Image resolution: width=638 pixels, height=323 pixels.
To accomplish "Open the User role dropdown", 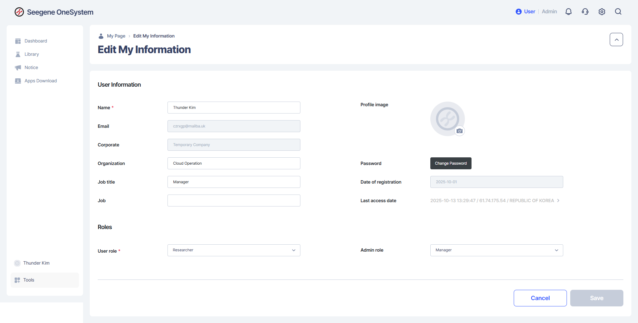I will (234, 250).
